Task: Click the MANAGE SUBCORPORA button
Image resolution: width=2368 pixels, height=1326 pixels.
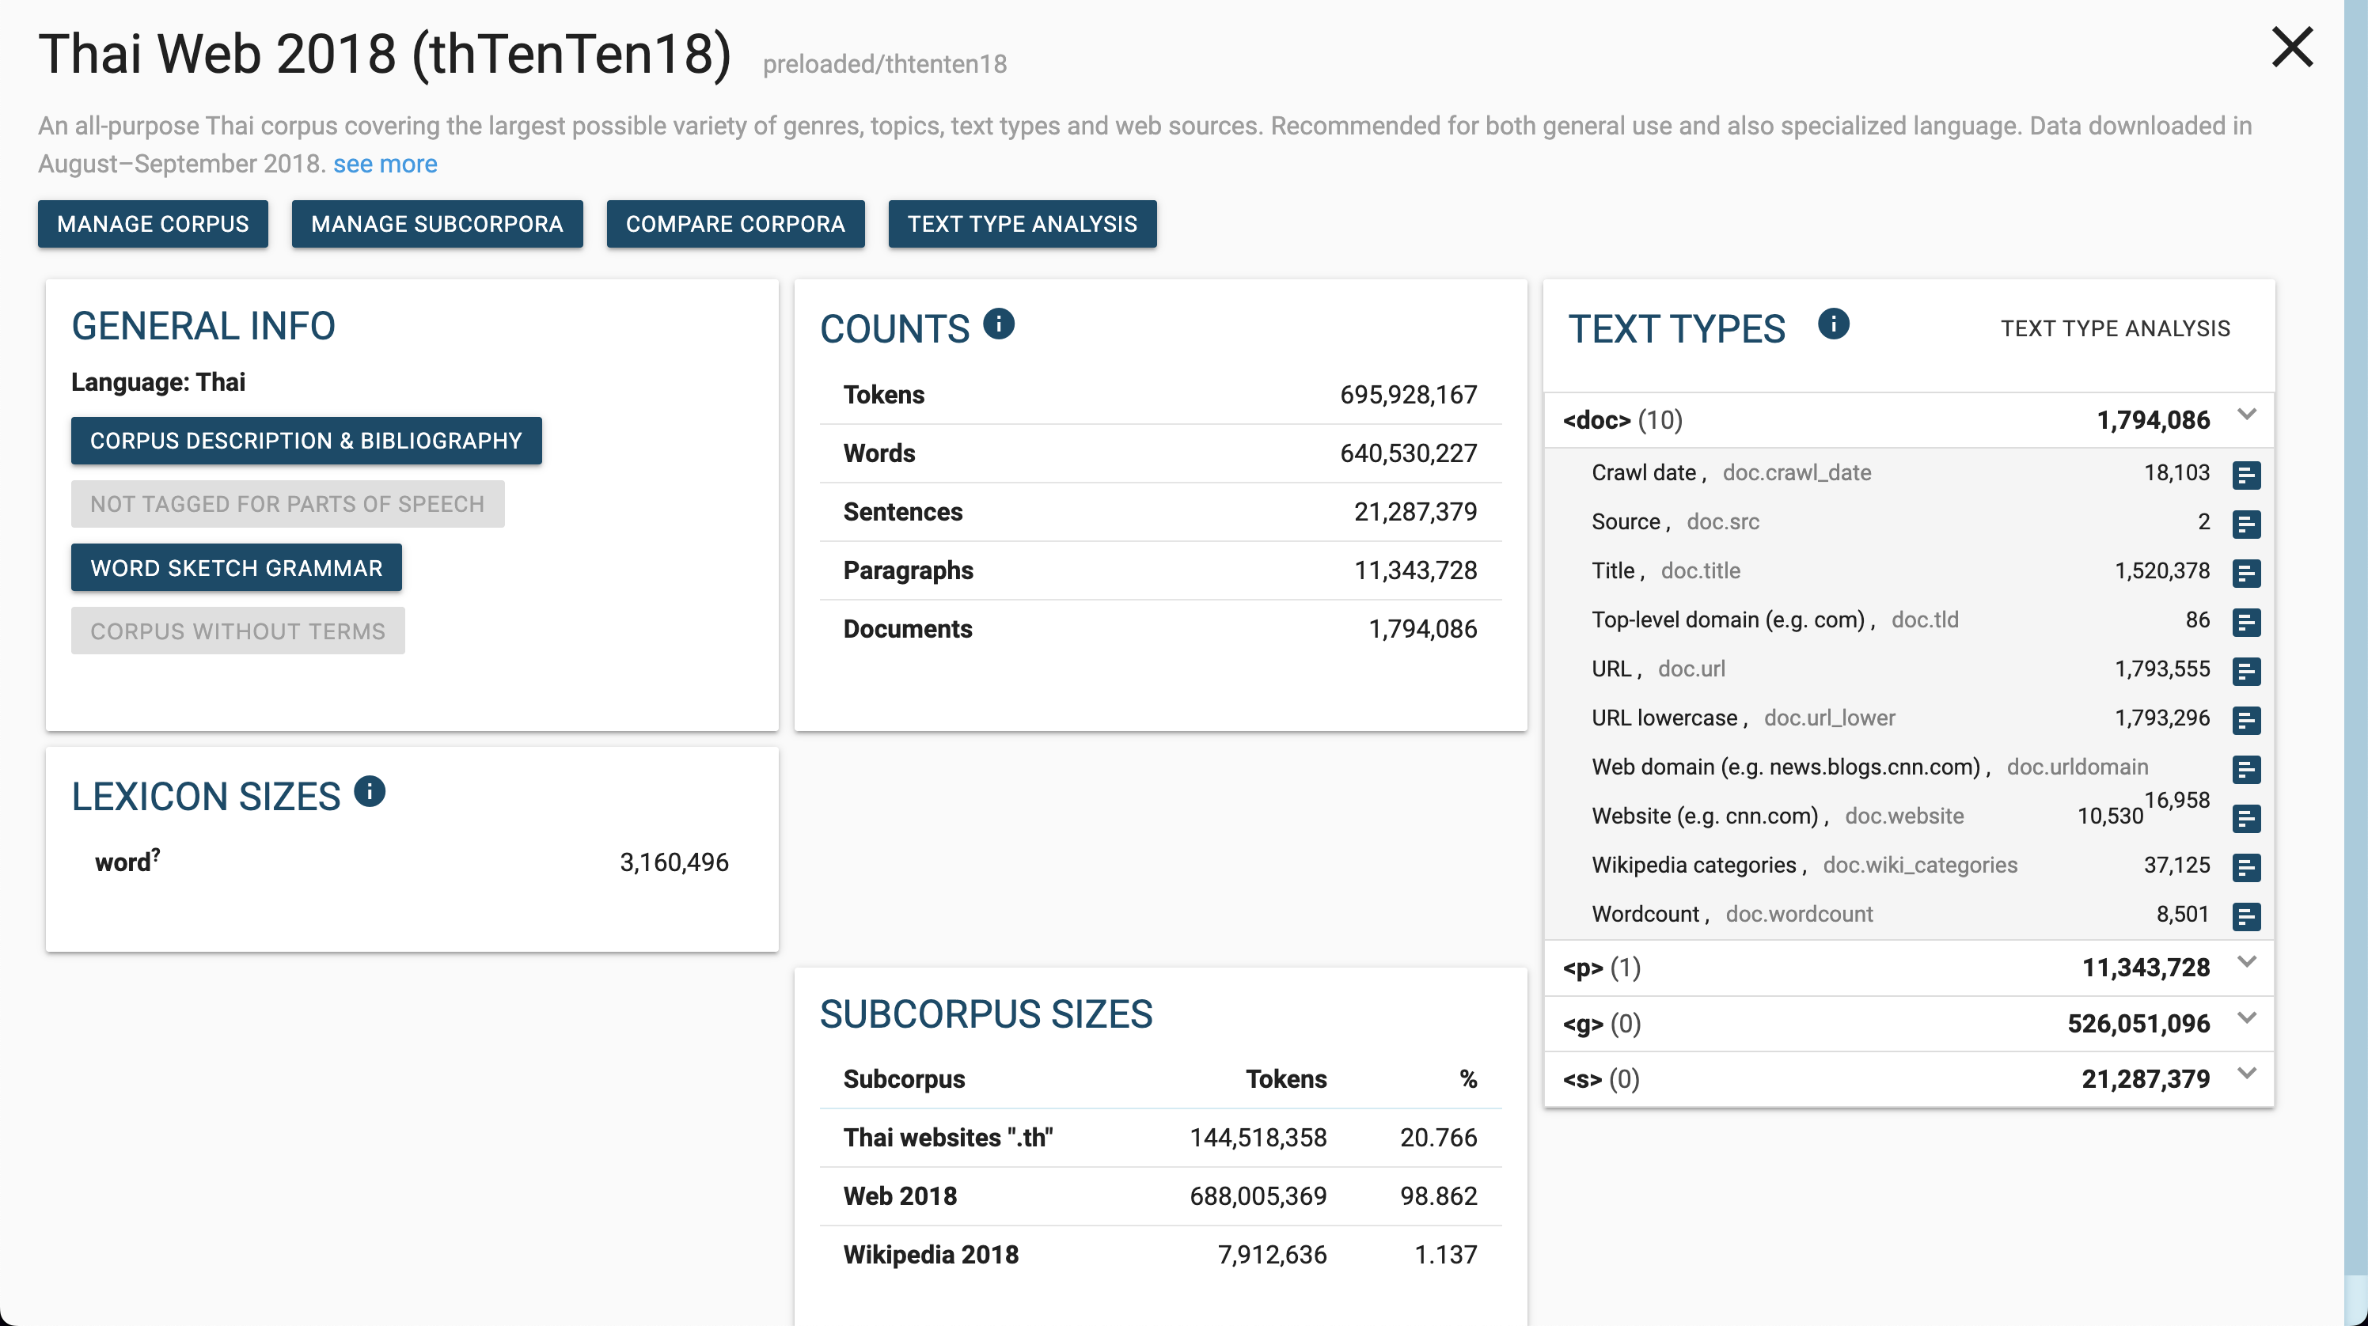Action: click(x=437, y=224)
